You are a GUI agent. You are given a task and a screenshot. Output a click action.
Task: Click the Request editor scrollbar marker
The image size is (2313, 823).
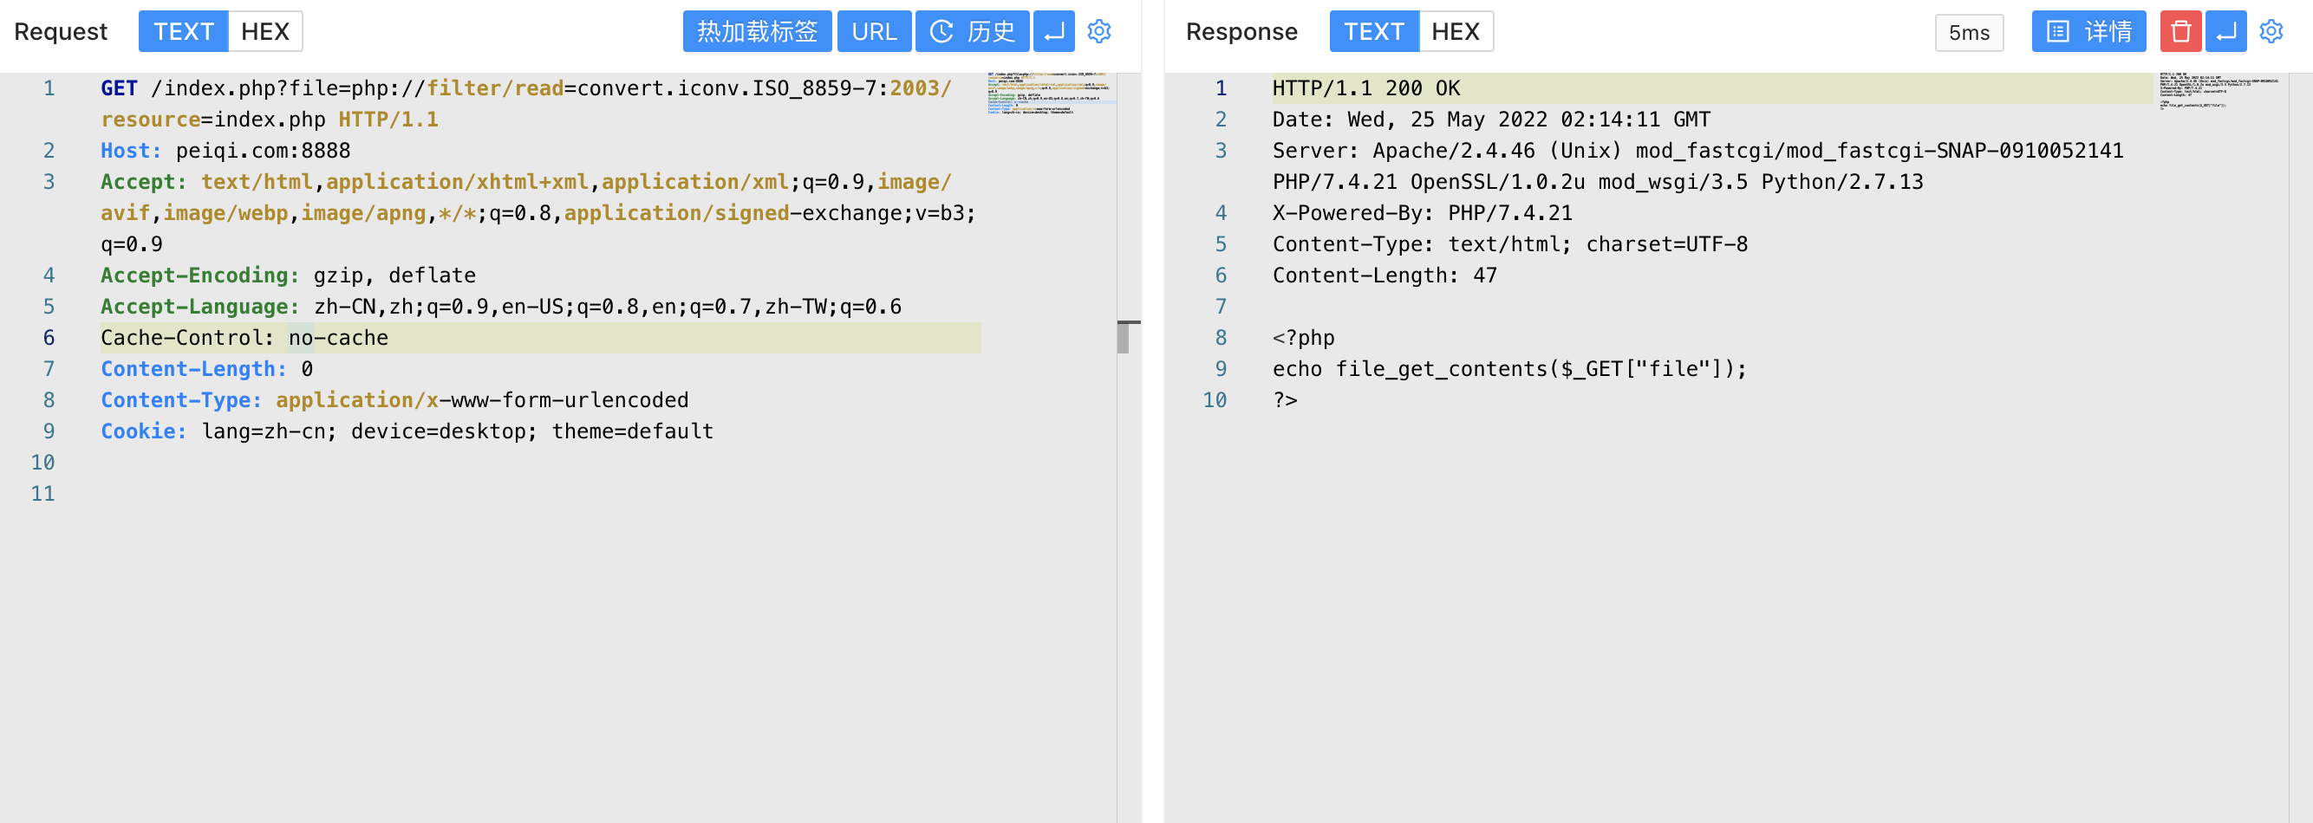[1124, 336]
